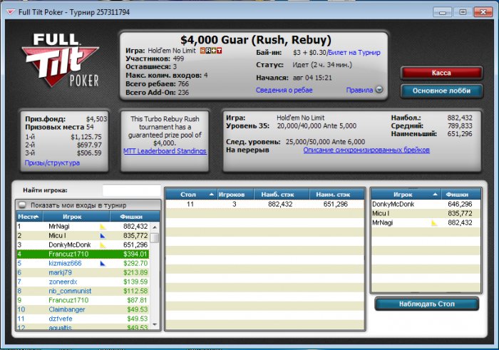Expand the Правила dropdown arrow icon

(379, 90)
